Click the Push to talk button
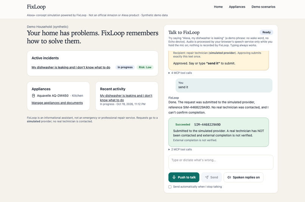The image size is (305, 202). point(184,177)
